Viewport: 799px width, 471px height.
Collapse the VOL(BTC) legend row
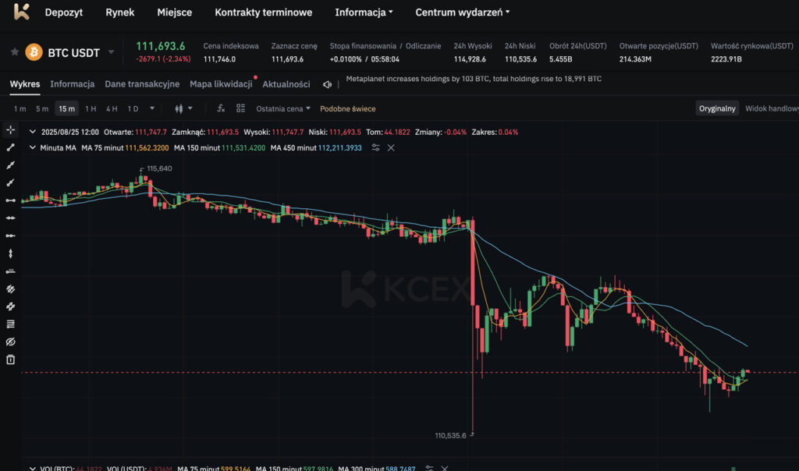pyautogui.click(x=33, y=468)
